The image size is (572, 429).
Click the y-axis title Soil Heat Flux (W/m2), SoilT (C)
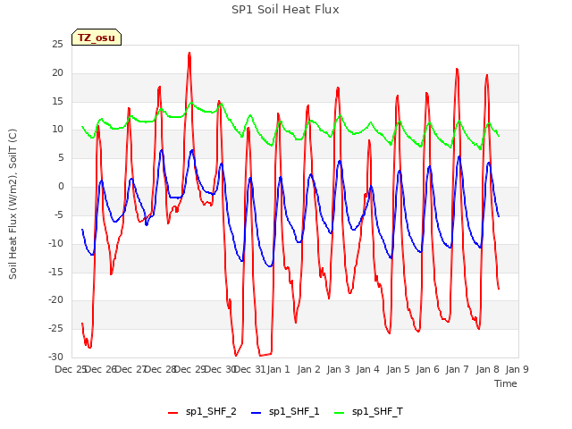coord(13,204)
